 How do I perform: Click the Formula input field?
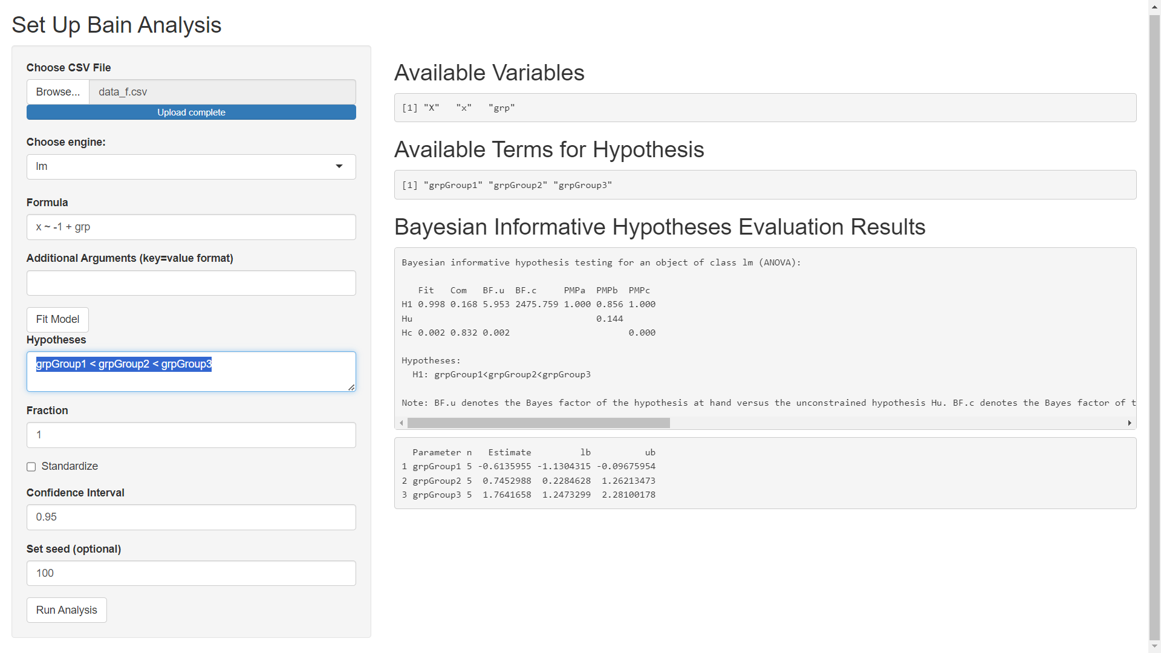pos(191,227)
